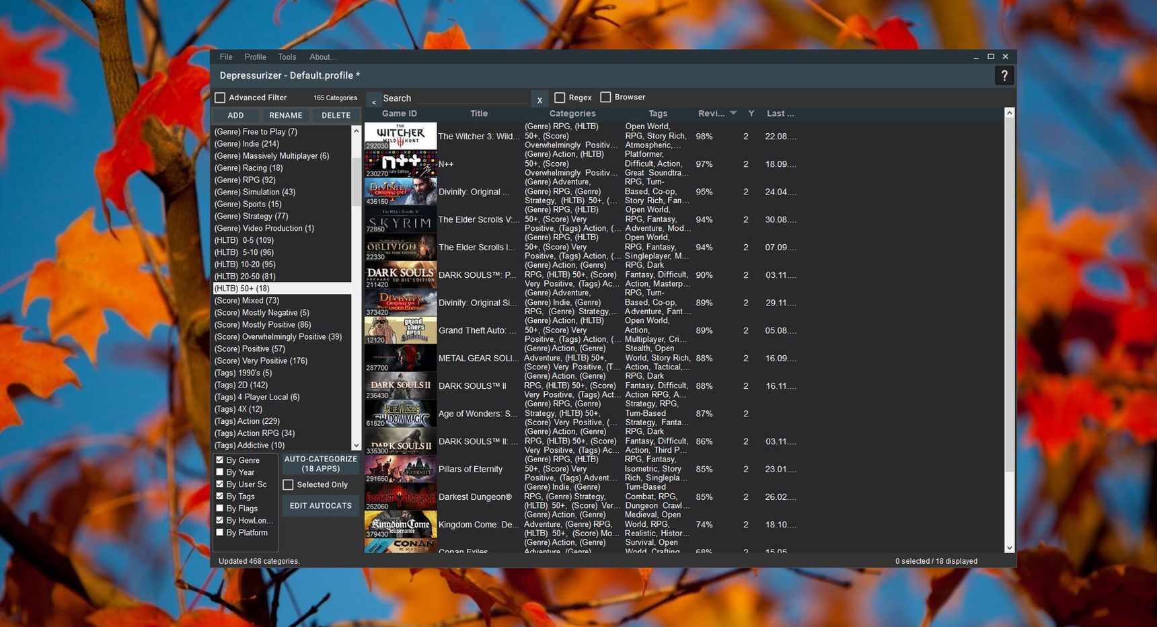This screenshot has height=627, width=1157.
Task: Check the By Year option
Action: click(219, 472)
